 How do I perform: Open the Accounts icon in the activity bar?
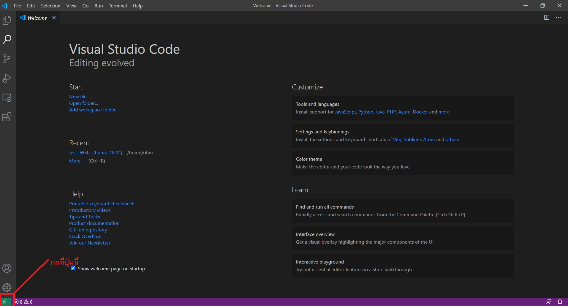tap(7, 268)
